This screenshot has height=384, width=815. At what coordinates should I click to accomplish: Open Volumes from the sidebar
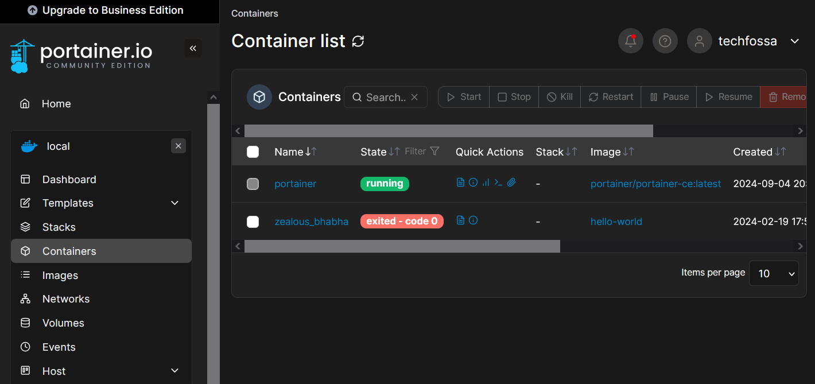tap(63, 323)
